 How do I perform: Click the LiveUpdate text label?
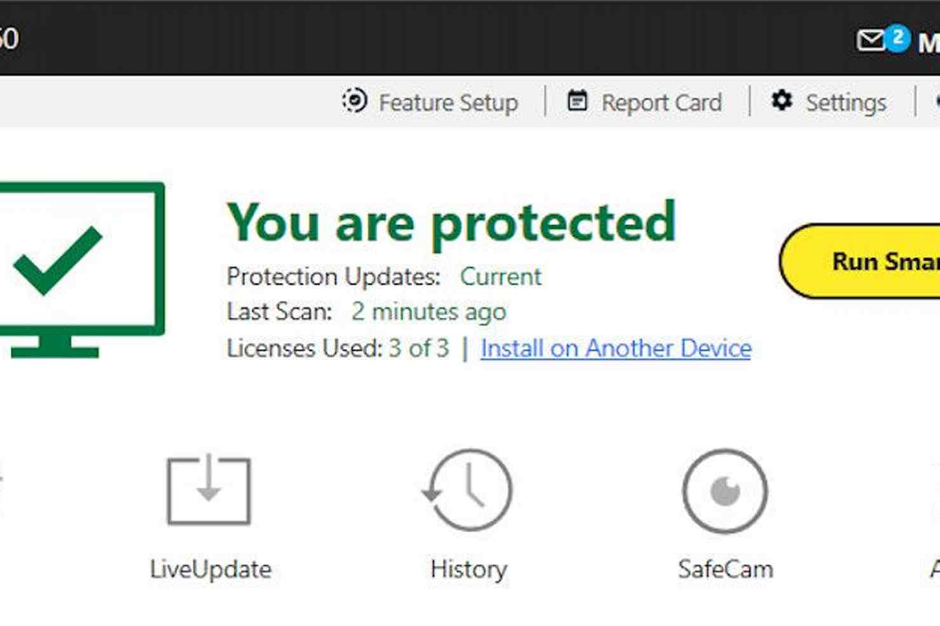tap(210, 569)
